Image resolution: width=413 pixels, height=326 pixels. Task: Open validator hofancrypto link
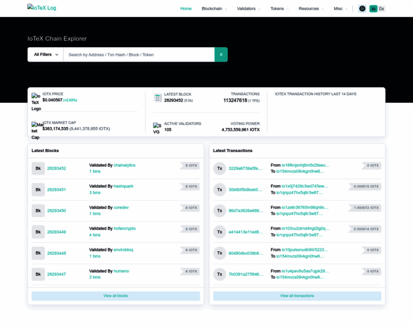tap(124, 228)
